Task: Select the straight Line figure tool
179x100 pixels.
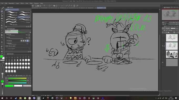Action: click(2, 40)
